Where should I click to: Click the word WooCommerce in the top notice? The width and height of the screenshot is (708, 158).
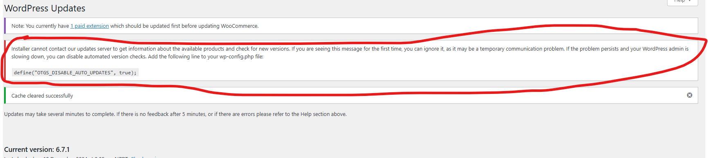coord(239,26)
